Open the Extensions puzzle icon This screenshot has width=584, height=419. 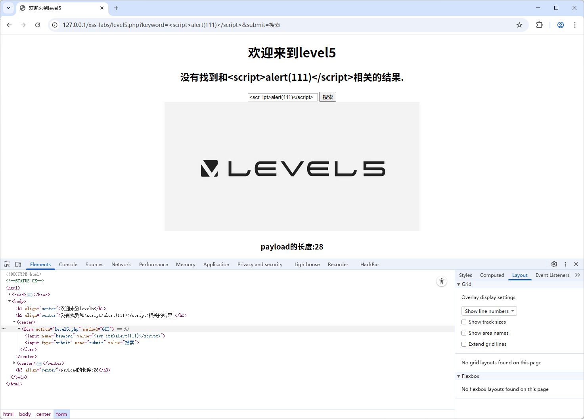[539, 25]
